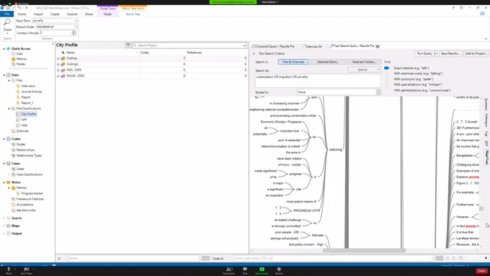Click the help question mark icon
Screen dimensions: 490x276
point(453,8)
